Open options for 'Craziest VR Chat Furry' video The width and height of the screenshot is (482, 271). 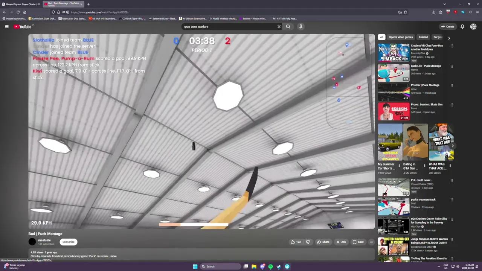point(452,46)
